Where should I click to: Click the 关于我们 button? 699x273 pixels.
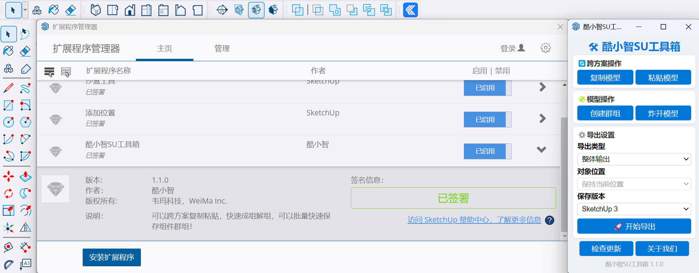(662, 249)
